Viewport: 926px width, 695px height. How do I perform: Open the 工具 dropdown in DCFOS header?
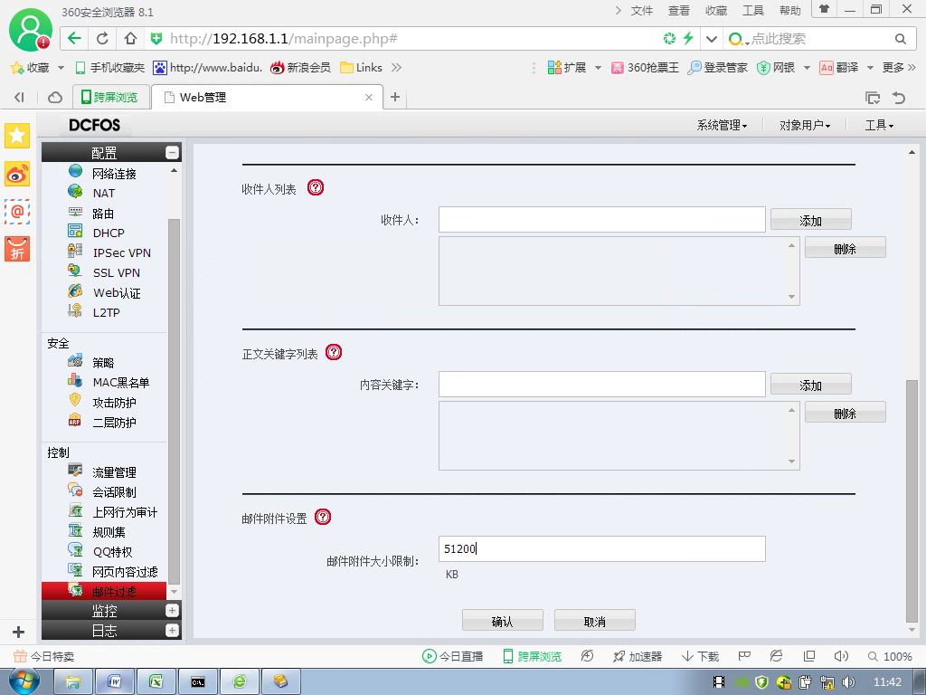click(x=879, y=125)
